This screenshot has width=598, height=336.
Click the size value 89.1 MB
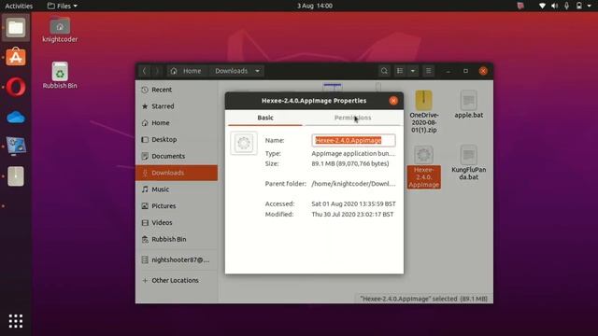[350, 163]
